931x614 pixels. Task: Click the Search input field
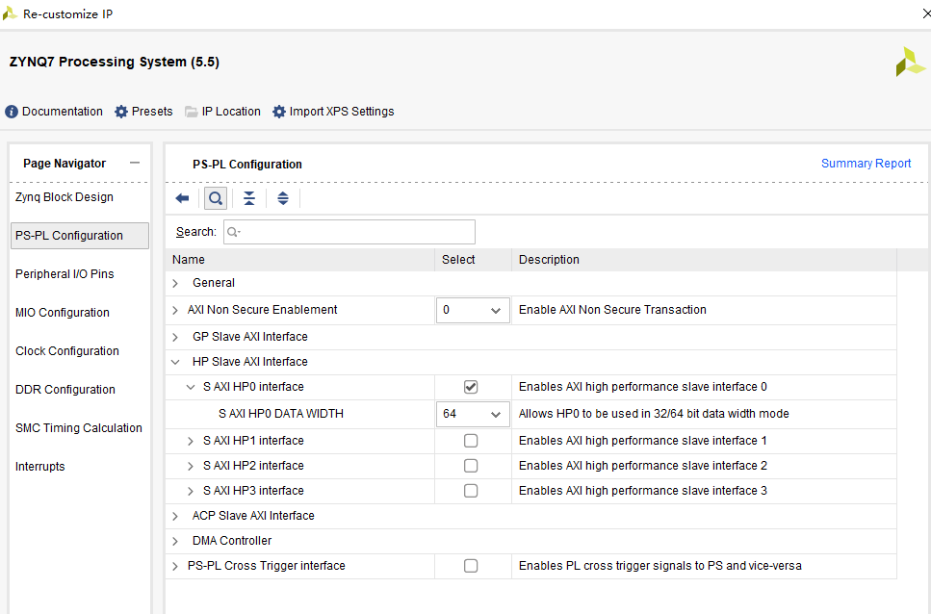pyautogui.click(x=349, y=232)
